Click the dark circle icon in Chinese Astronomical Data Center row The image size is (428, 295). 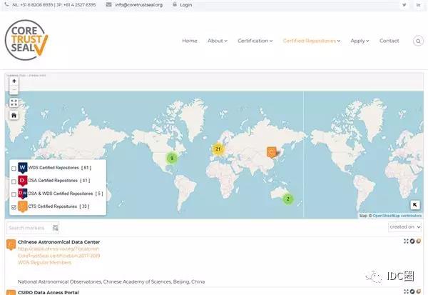(412, 241)
